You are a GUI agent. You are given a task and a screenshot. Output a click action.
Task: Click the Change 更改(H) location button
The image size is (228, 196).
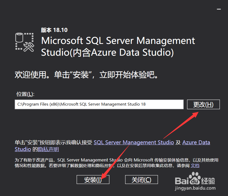point(203,104)
